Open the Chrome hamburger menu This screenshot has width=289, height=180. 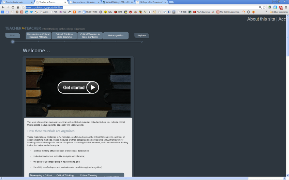(x=286, y=7)
